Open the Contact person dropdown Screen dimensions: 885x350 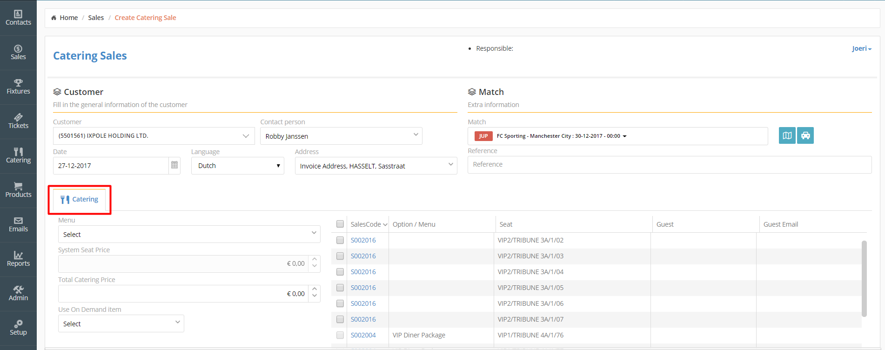[x=341, y=136]
